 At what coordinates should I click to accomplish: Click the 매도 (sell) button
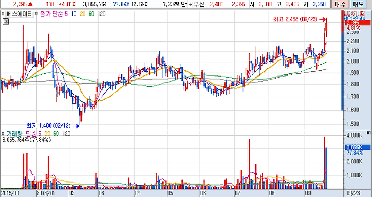coord(358,4)
